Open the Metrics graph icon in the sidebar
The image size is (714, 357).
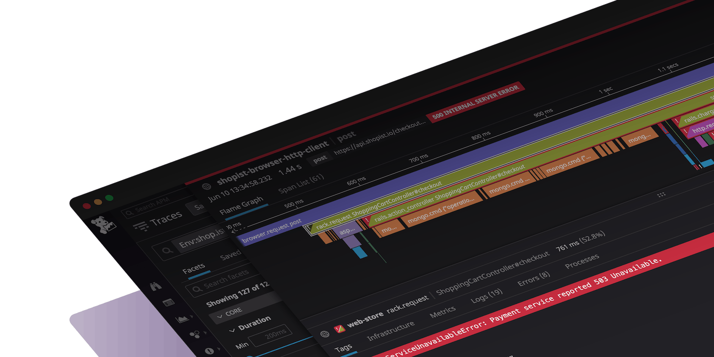point(183,319)
